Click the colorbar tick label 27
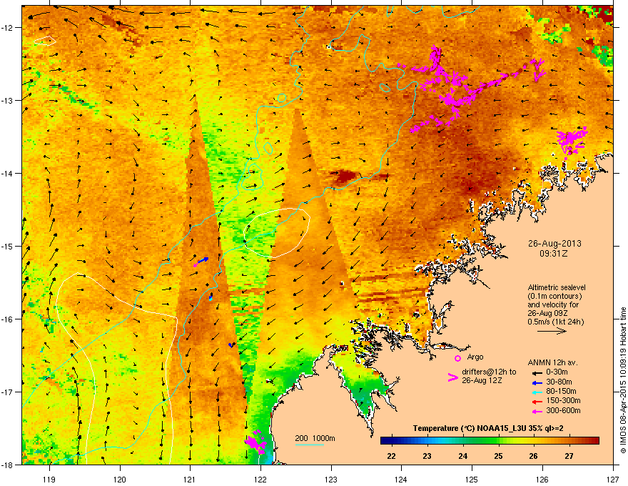628x486 pixels. [569, 456]
